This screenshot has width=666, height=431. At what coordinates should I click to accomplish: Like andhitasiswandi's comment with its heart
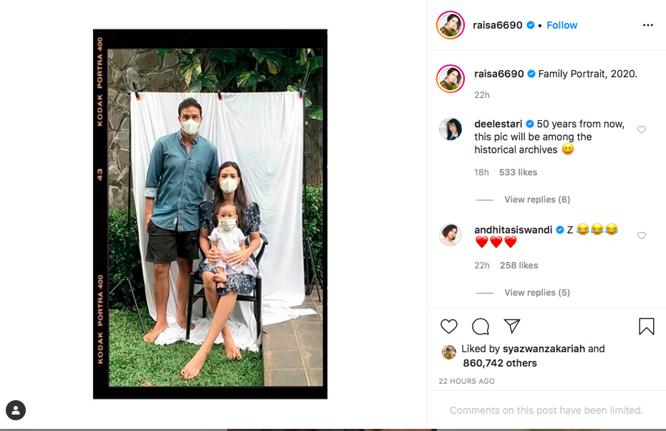[642, 236]
